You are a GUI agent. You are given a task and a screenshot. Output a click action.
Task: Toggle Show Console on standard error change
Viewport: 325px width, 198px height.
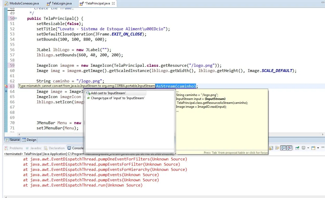click(289, 148)
